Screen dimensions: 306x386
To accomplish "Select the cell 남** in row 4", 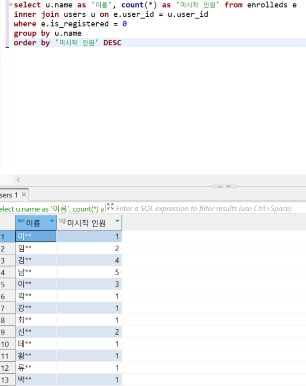I will [36, 272].
